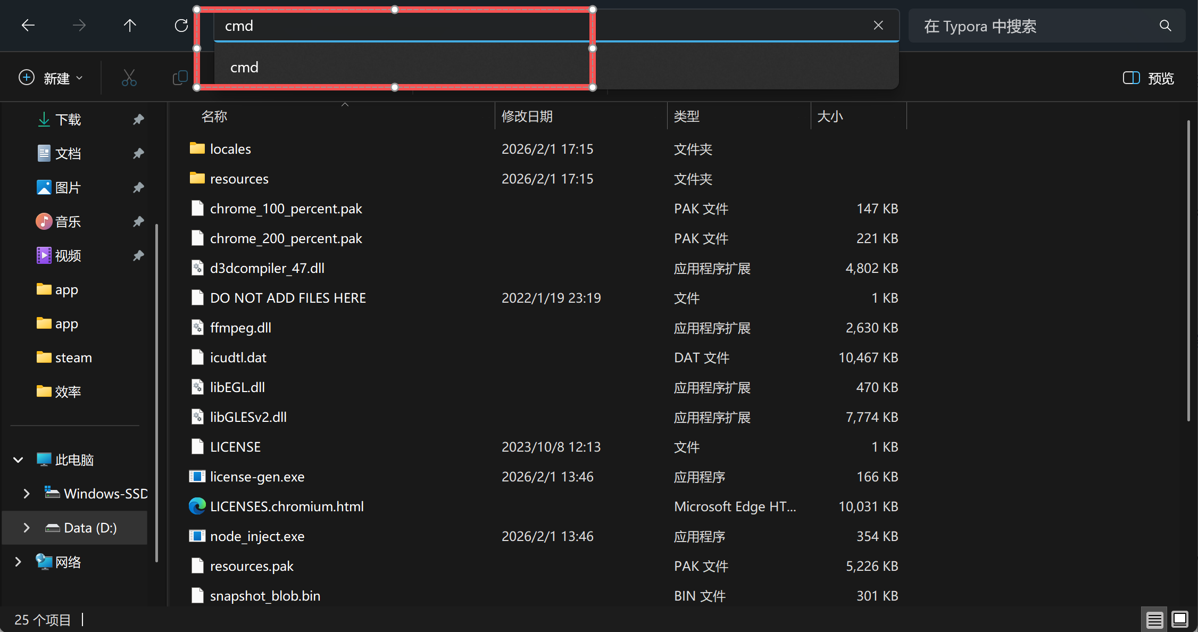Switch to details list view icon

click(x=1154, y=619)
